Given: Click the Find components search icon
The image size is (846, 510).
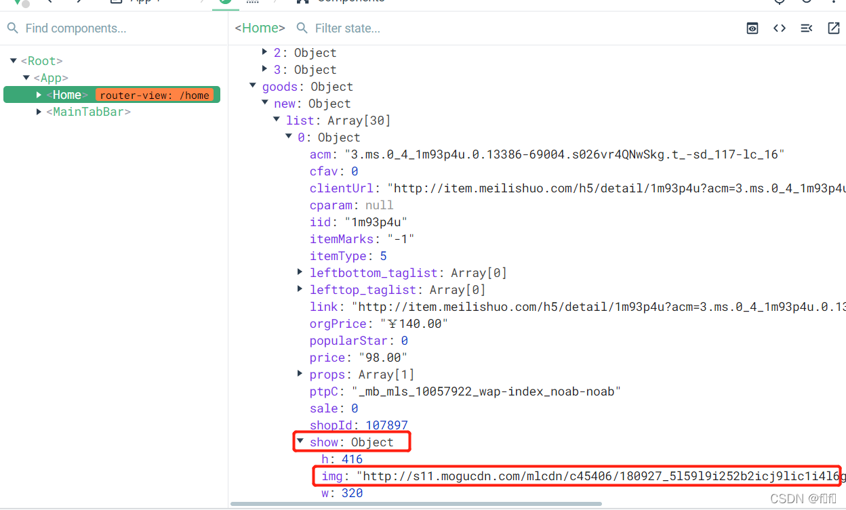Looking at the screenshot, I should (12, 28).
